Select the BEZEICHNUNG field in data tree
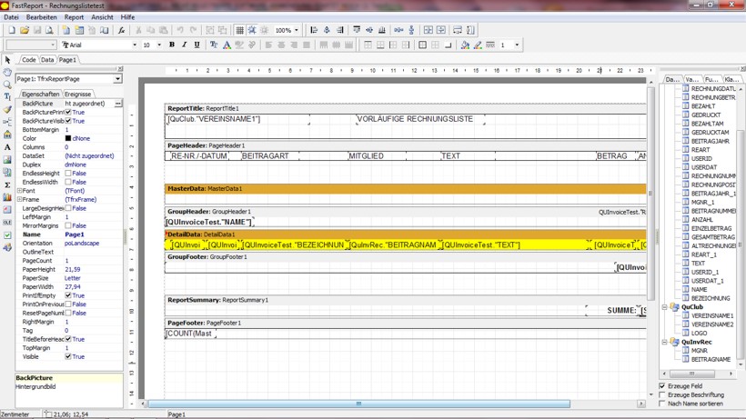 [711, 298]
